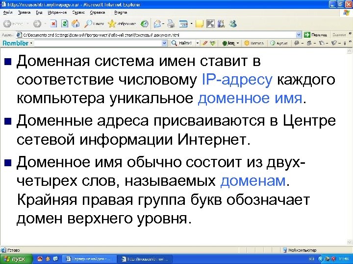
Task: Click the Переход go button
Action: coord(315,35)
